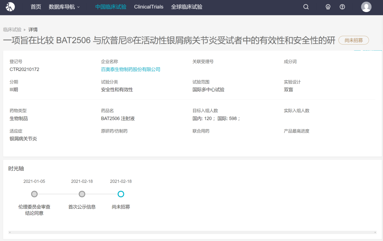Image resolution: width=383 pixels, height=241 pixels.
Task: Click the 伦理委员会审查结论同意 label
Action: [34, 210]
